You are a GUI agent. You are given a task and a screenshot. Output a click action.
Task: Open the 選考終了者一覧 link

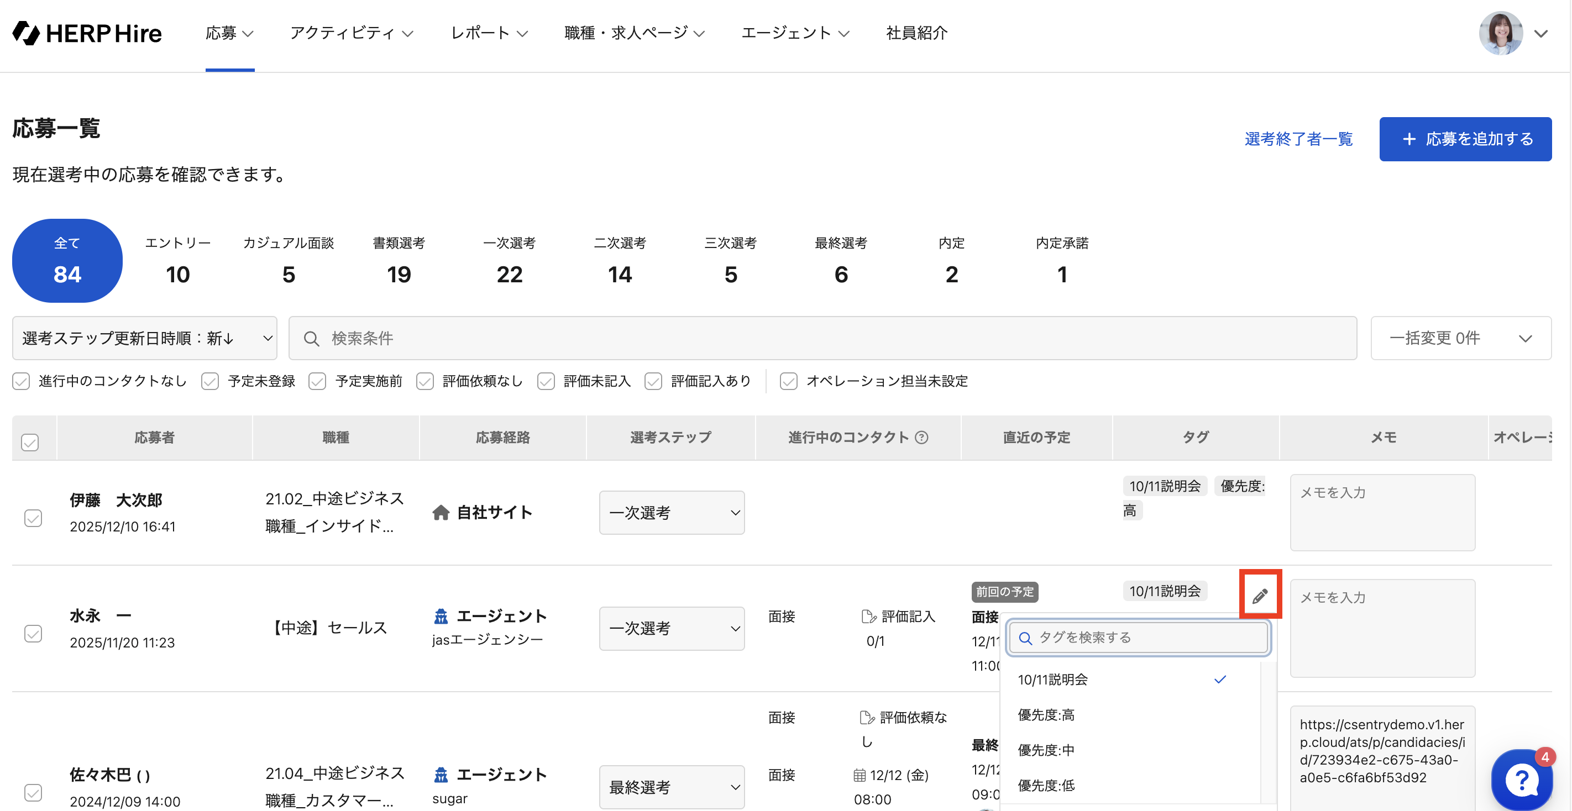[x=1298, y=139]
